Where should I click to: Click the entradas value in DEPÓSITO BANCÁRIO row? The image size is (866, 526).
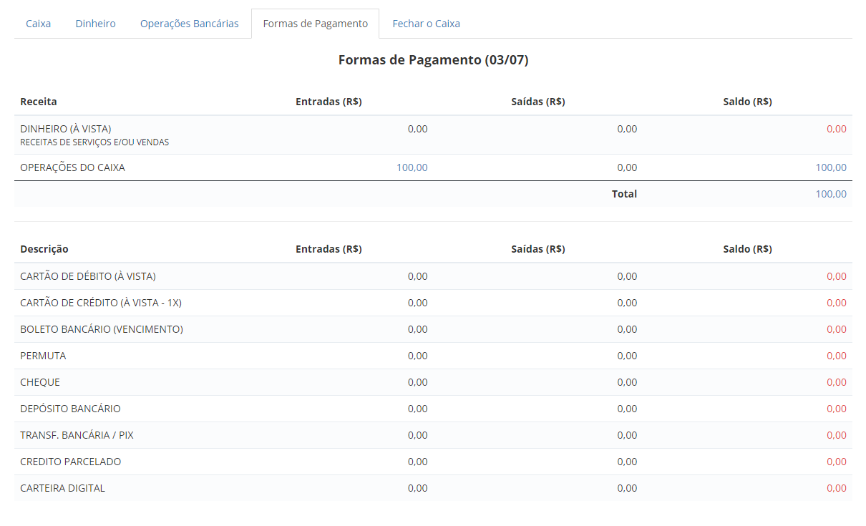pos(418,409)
